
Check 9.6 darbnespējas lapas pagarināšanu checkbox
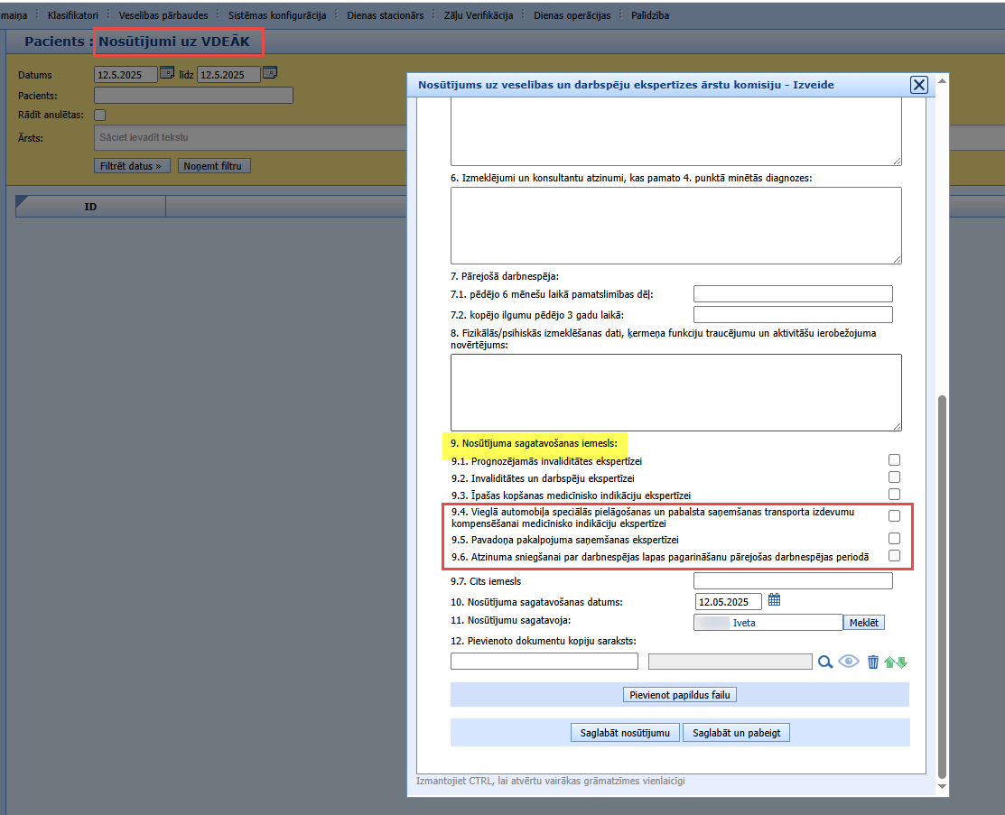click(x=894, y=556)
